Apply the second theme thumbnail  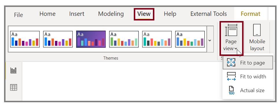coord(58,39)
